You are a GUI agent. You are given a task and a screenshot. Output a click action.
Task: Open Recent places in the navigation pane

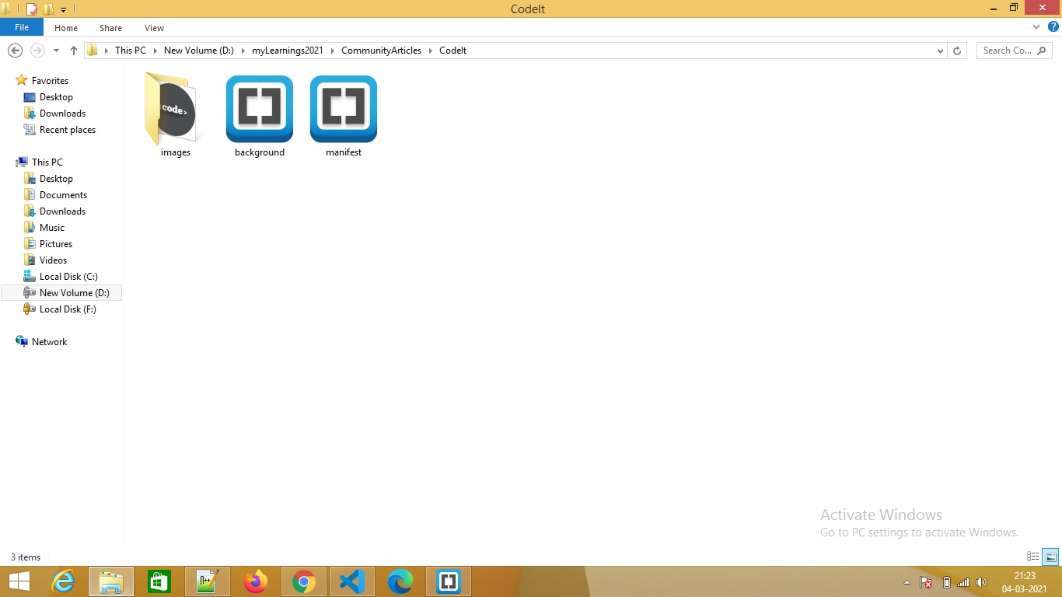(68, 130)
